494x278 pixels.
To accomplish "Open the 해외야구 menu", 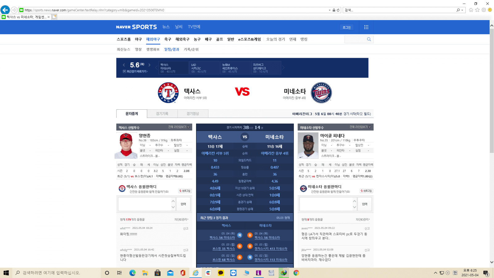I will coord(153,39).
